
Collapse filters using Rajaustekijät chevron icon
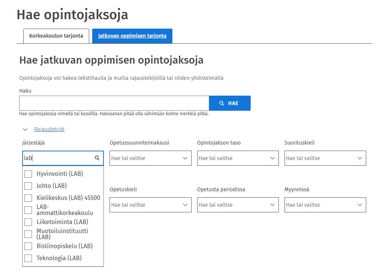pyautogui.click(x=25, y=130)
